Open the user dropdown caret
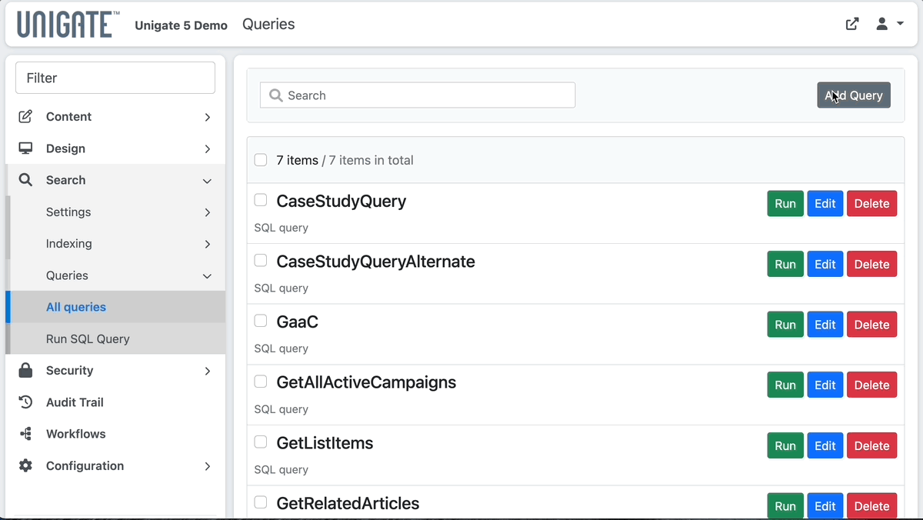 coord(900,24)
